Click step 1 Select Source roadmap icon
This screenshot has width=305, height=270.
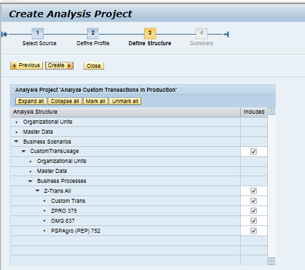tap(38, 33)
